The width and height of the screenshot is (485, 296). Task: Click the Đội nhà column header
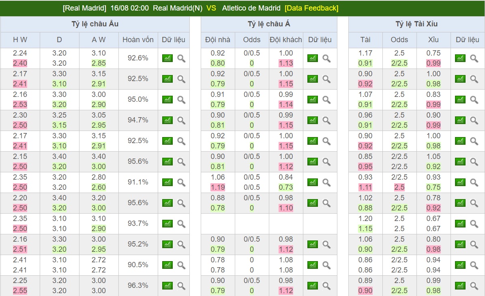(x=218, y=40)
